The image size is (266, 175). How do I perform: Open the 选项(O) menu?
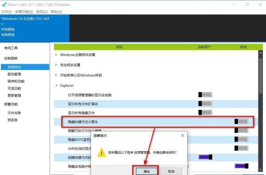42,12
